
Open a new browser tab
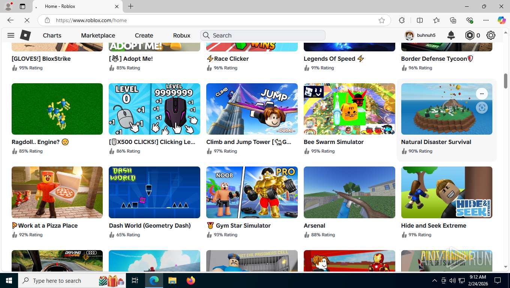130,6
